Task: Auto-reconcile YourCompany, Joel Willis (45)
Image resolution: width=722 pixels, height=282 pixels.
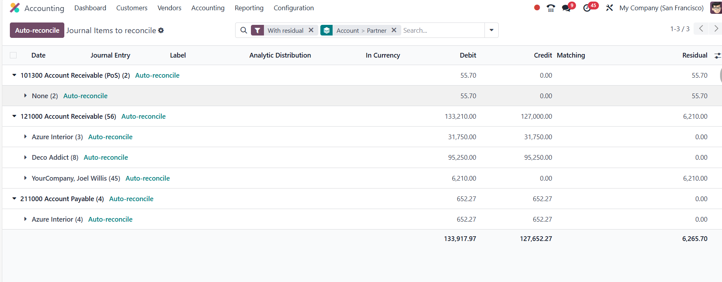Action: tap(148, 178)
